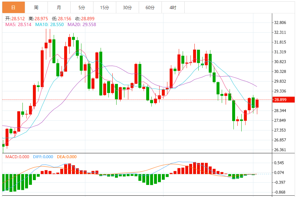
Task: Select the 日 daily chart tab
Action: tap(13, 8)
